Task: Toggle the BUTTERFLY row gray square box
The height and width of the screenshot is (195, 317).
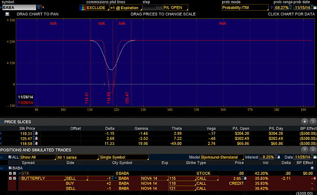Action: (15, 178)
